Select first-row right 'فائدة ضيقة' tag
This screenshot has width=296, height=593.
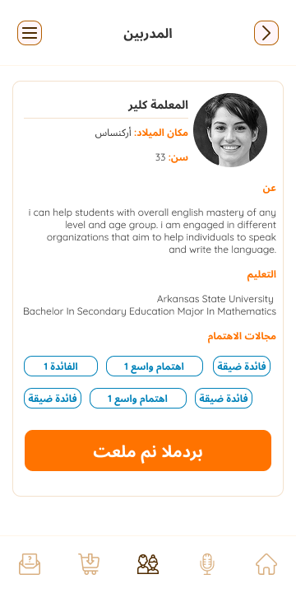(x=242, y=366)
